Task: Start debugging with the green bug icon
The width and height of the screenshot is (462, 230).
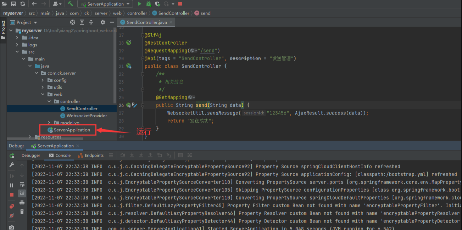Action: 149,4
